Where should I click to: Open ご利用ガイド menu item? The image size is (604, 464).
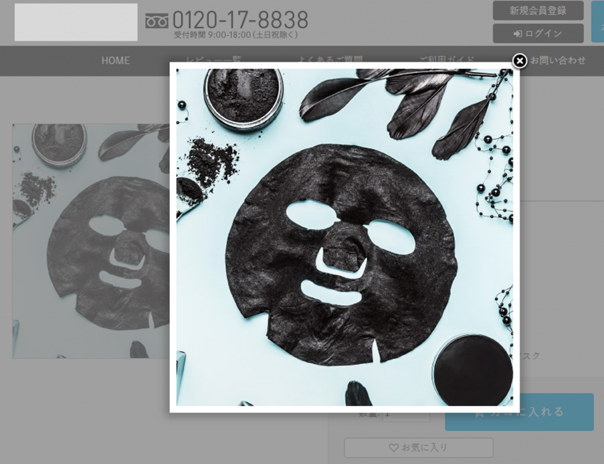[447, 58]
